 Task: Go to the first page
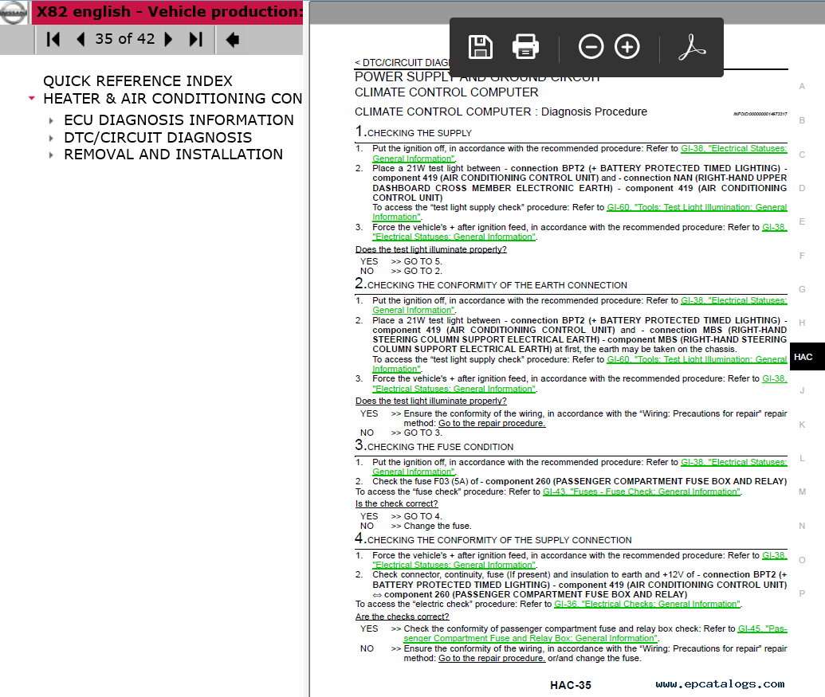[x=53, y=39]
